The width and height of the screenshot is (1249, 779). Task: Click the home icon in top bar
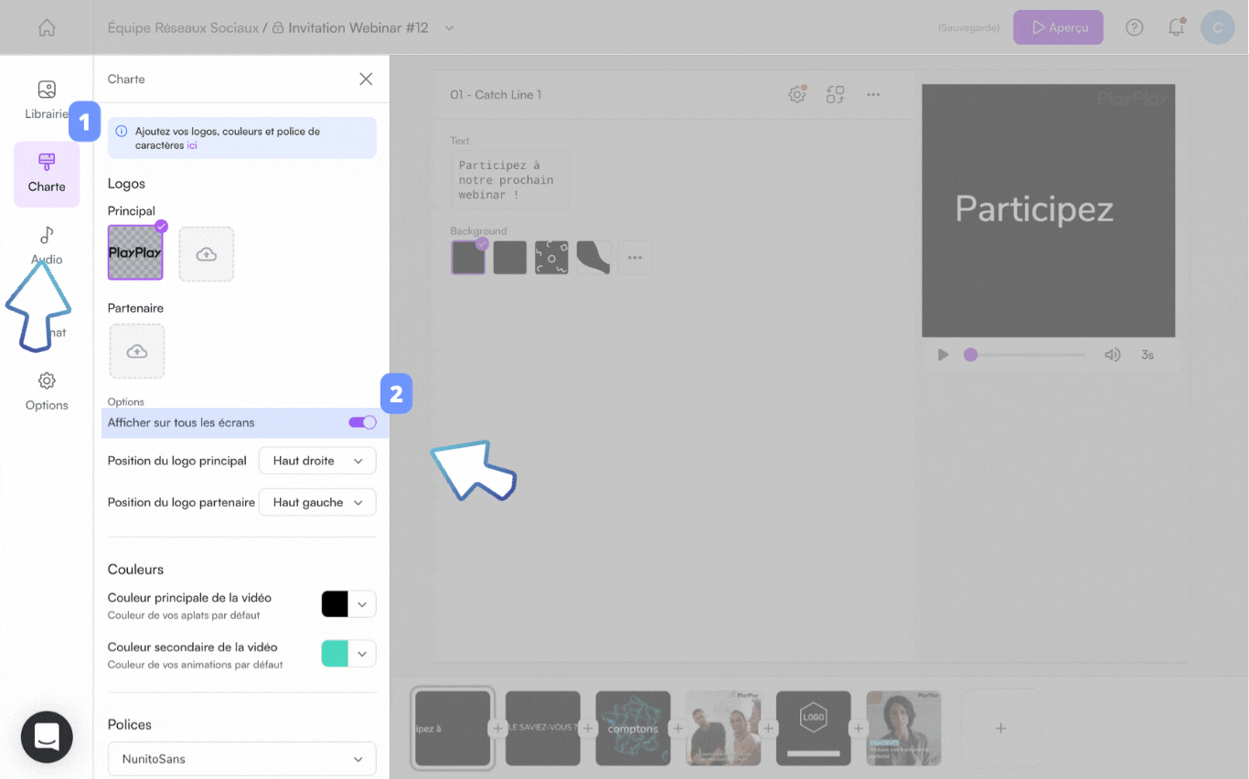point(47,27)
